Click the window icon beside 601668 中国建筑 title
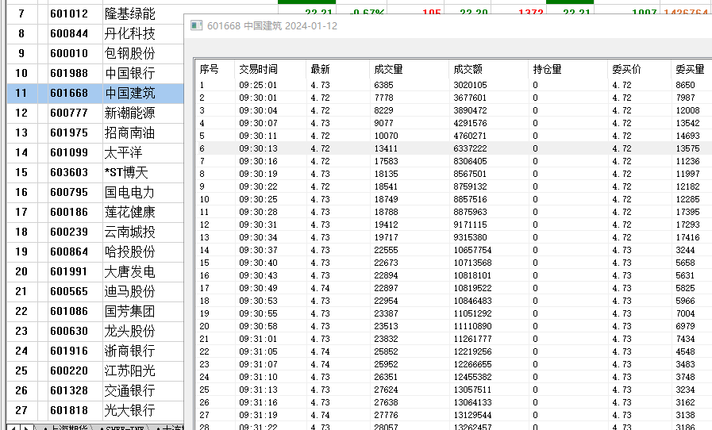Image resolution: width=712 pixels, height=430 pixels. [x=197, y=26]
